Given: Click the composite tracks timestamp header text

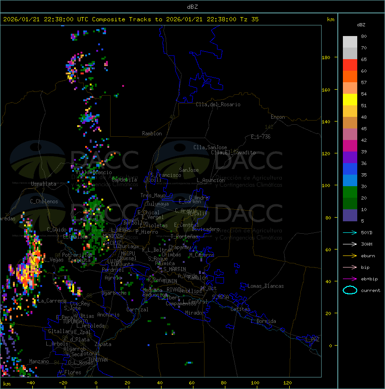Looking at the screenshot, I should tap(131, 19).
